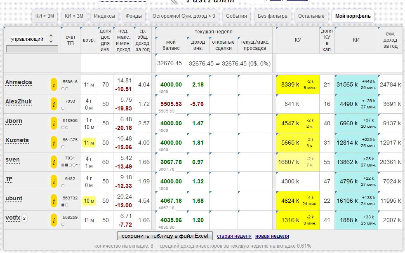Click the -5.76 investor income value
Image resolution: width=405 pixels, height=253 pixels.
[197, 104]
